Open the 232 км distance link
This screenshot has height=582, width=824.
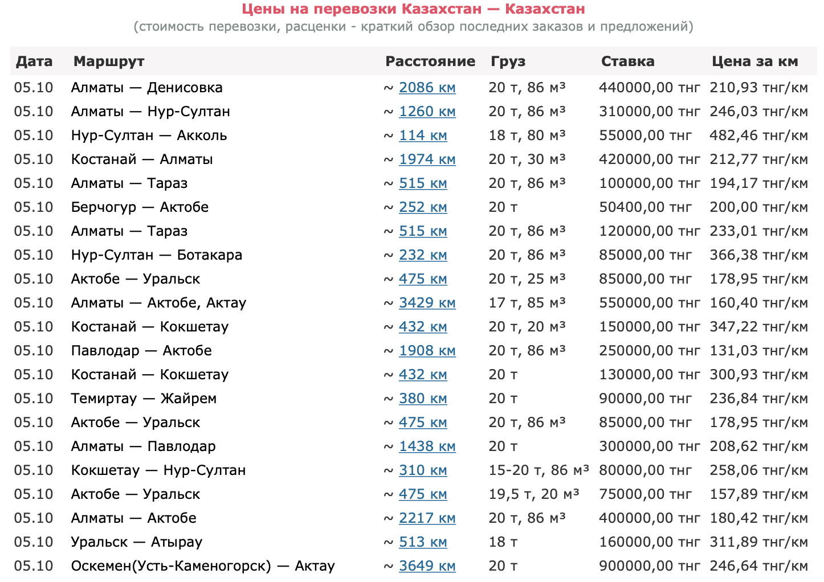tap(423, 255)
